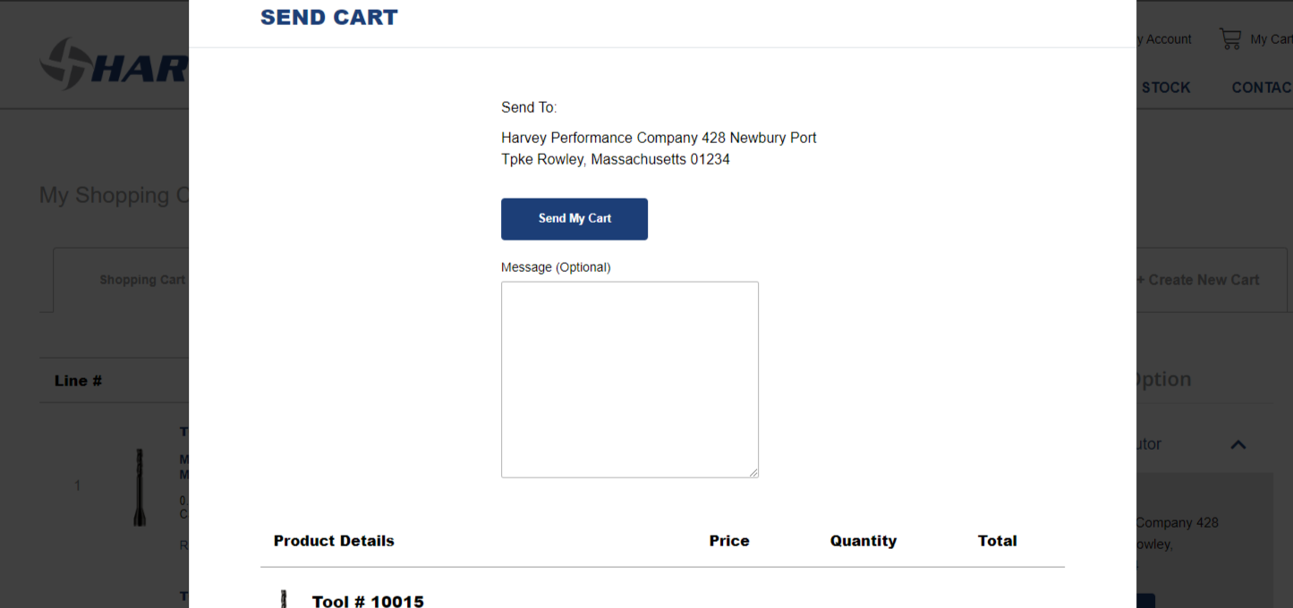Click the Remove link under line 1
This screenshot has height=608, width=1293.
pos(185,545)
